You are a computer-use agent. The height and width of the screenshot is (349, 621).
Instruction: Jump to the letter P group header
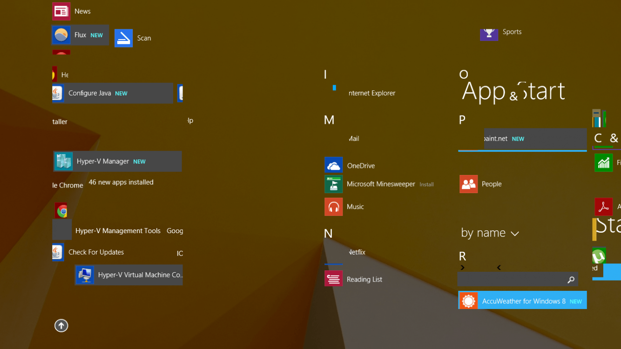click(x=462, y=120)
